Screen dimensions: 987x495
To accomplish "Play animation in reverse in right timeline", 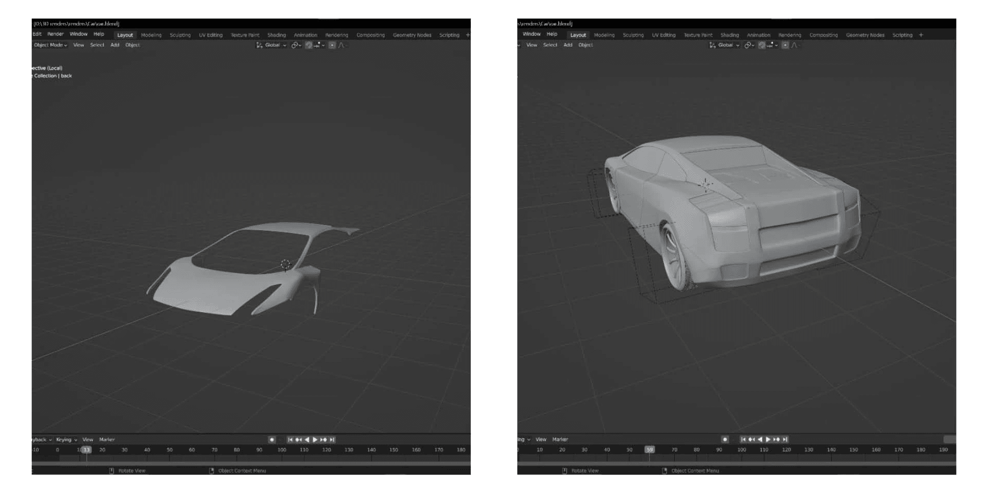I will point(760,439).
